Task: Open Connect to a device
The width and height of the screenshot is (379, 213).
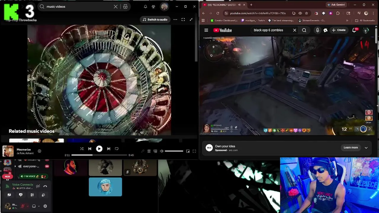Action: tap(155, 151)
